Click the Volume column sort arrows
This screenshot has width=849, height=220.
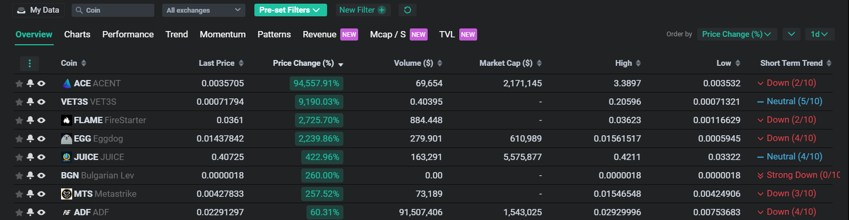tap(440, 63)
